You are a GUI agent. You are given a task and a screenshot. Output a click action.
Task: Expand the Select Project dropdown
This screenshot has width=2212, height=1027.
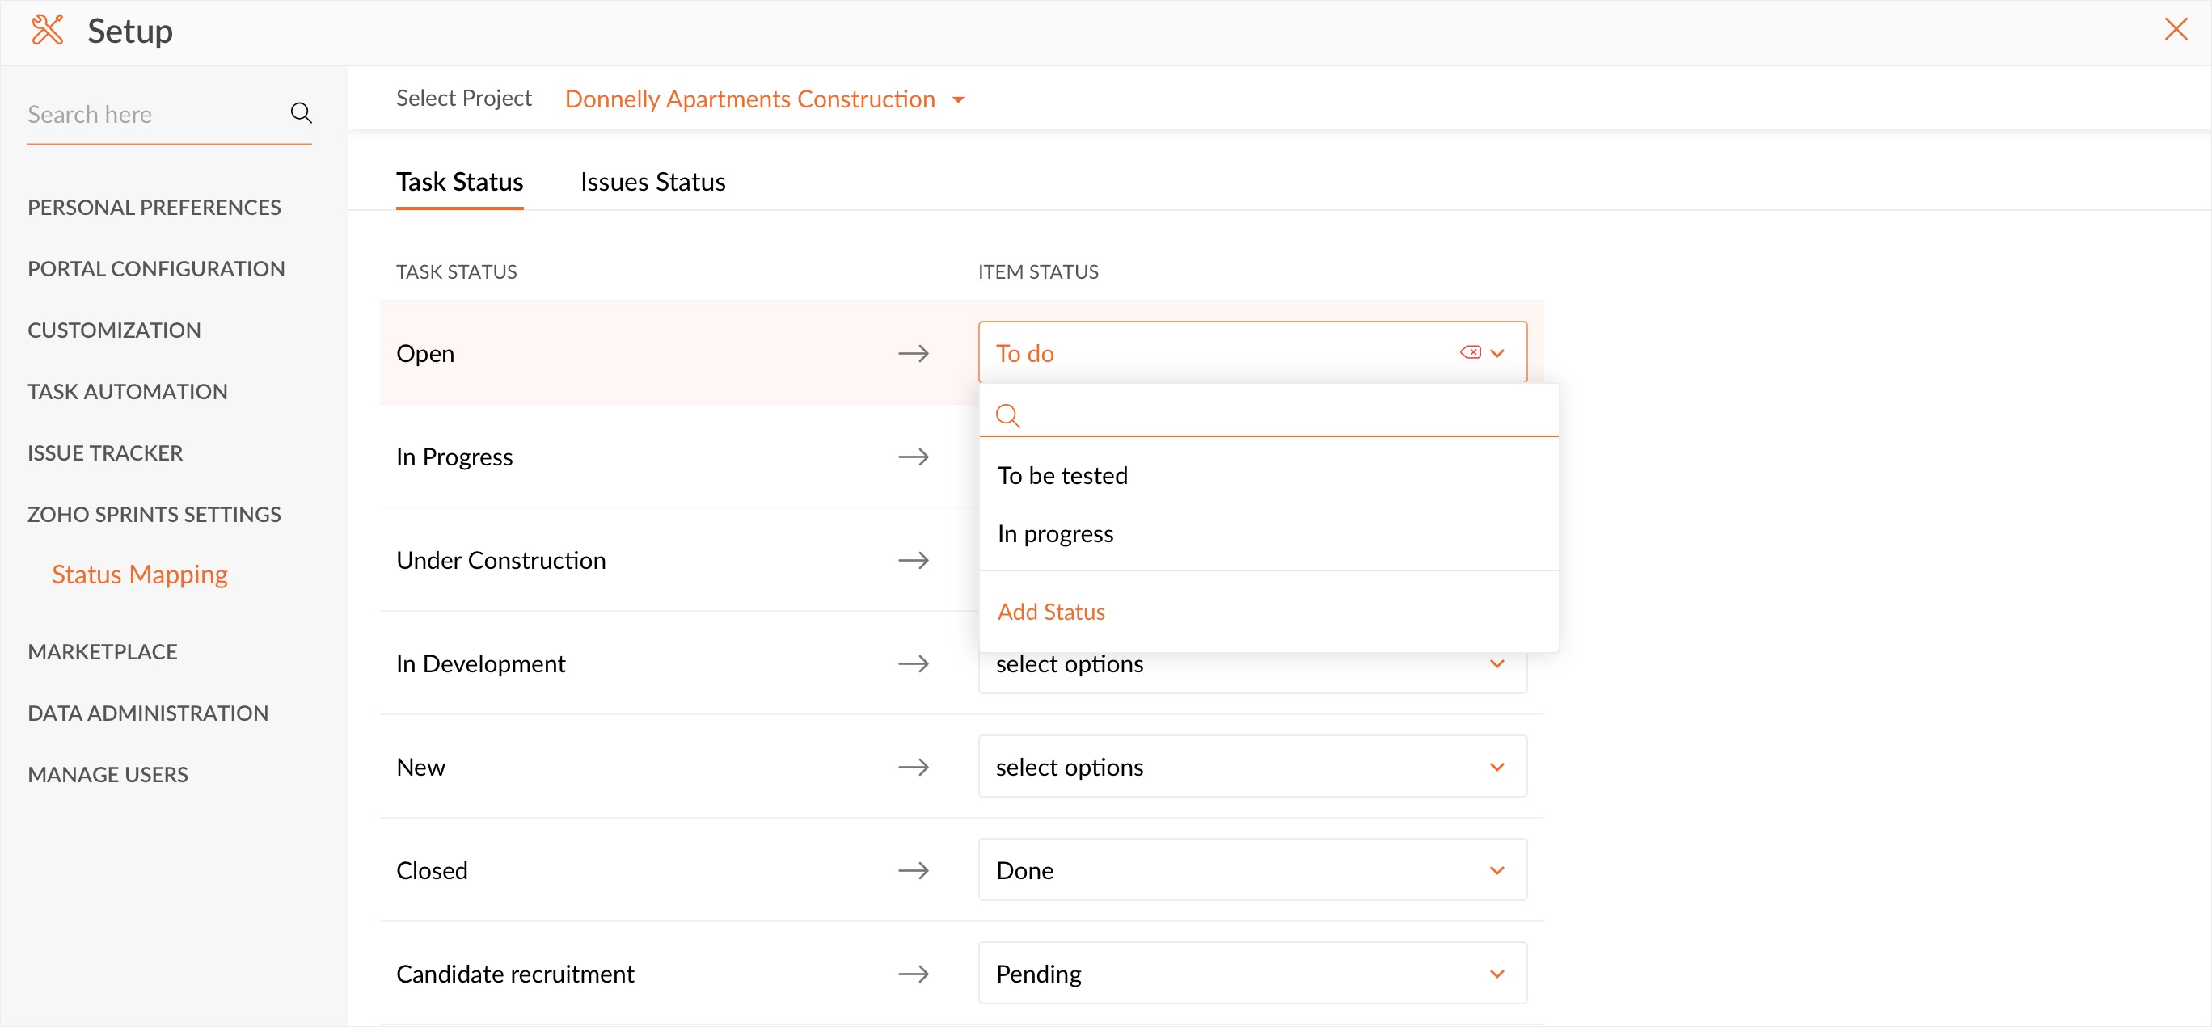958,100
